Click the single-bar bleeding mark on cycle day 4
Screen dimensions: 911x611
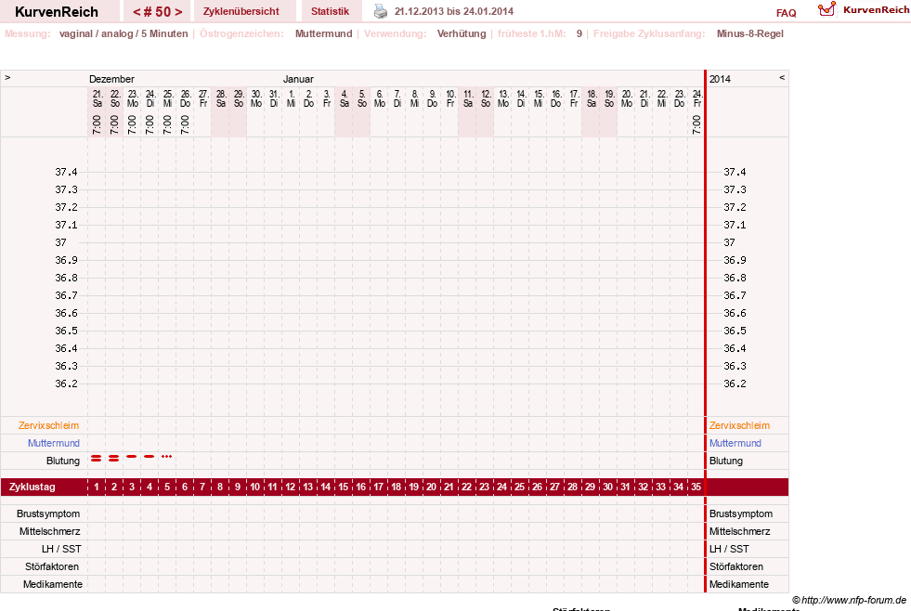pos(150,457)
